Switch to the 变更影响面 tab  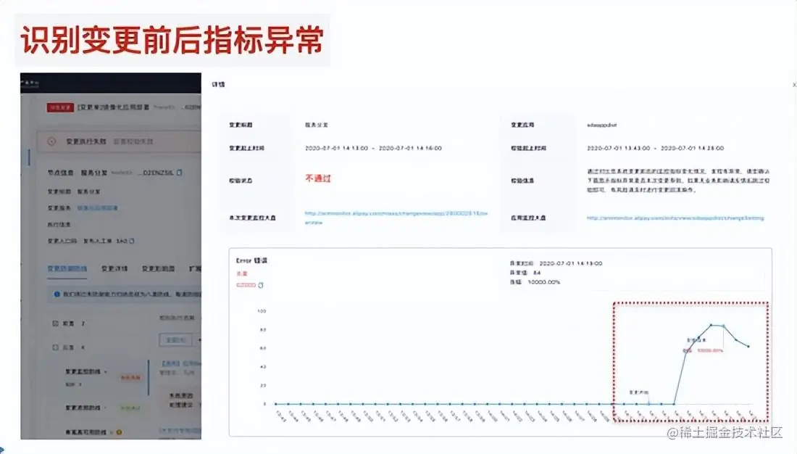pyautogui.click(x=158, y=268)
